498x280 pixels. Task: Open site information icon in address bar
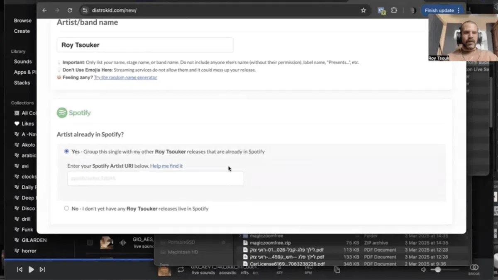point(85,10)
